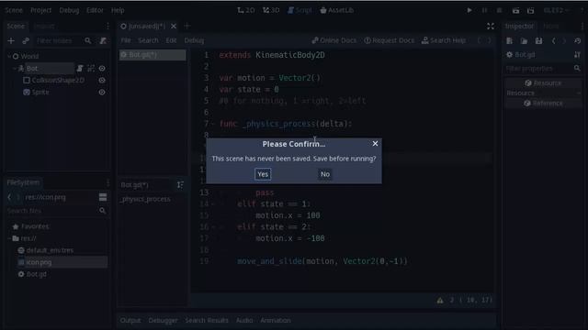The image size is (588, 330).
Task: Switch to the Script workspace
Action: (300, 10)
